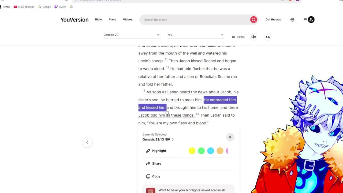Screen dimensions: 343x193
Task: Select orange highlight color
Action: click(220, 151)
